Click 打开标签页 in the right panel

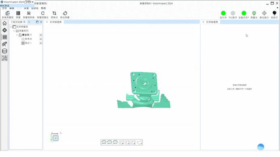tap(212, 22)
